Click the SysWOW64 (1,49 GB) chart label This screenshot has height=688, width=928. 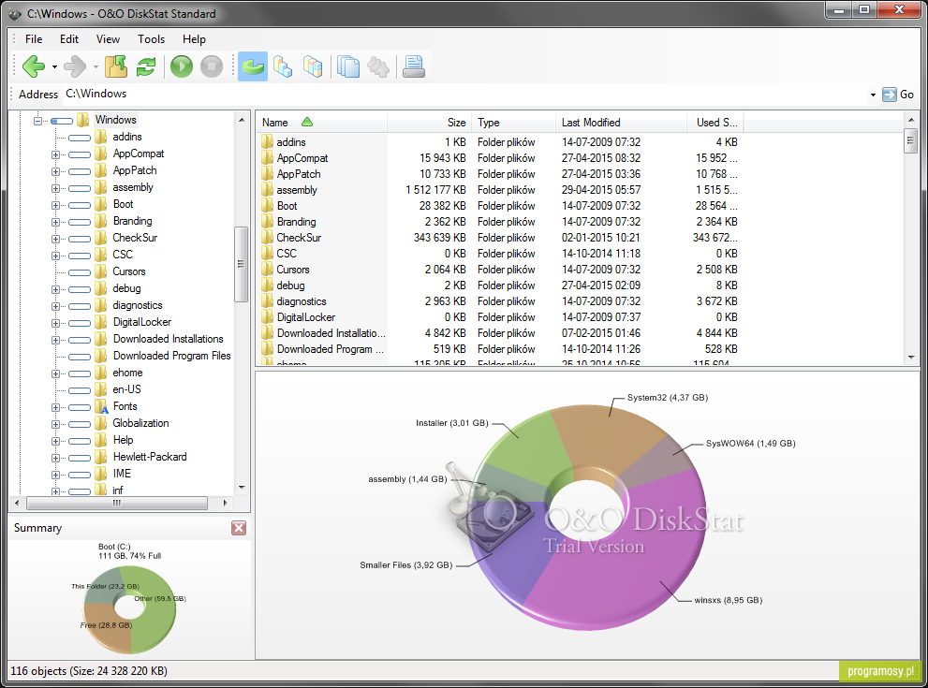click(x=750, y=443)
